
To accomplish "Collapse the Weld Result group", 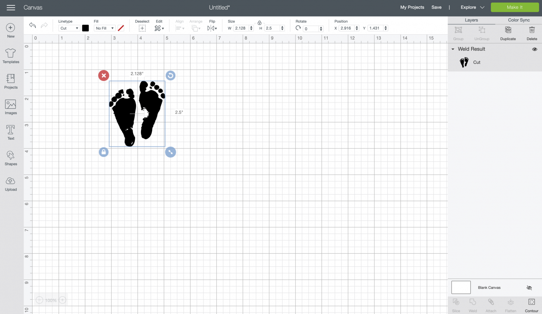I will (x=453, y=49).
